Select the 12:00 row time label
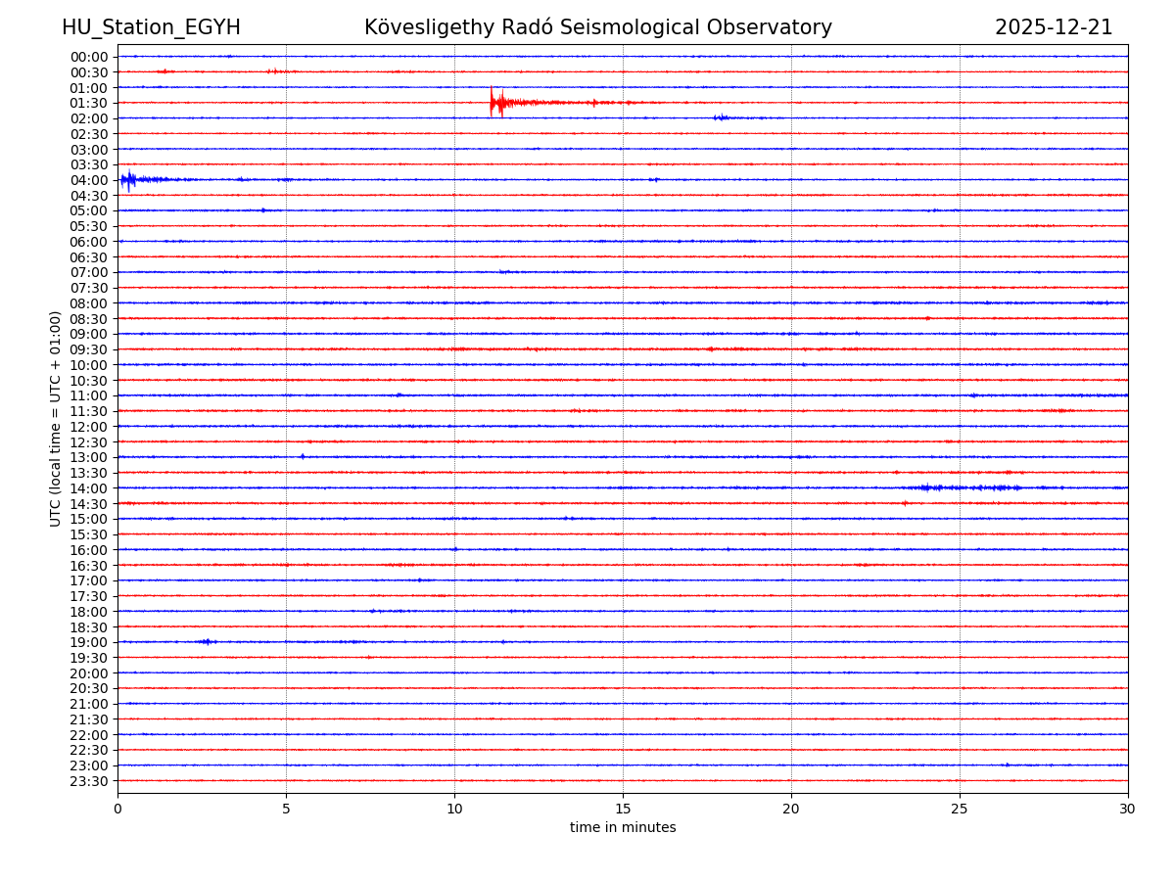The image size is (1175, 881). [89, 427]
